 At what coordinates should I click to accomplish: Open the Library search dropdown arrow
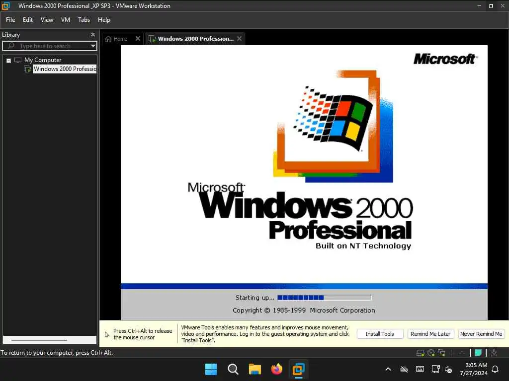click(93, 46)
